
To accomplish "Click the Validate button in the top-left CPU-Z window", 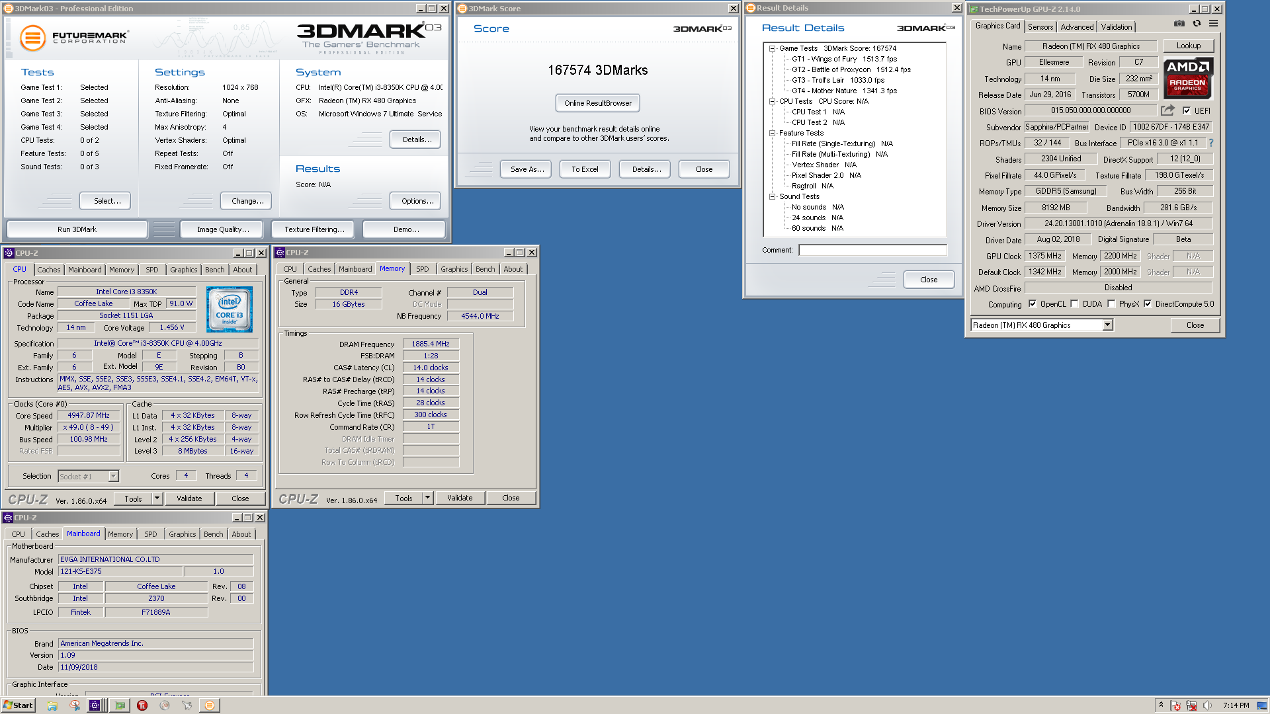I will (x=189, y=498).
